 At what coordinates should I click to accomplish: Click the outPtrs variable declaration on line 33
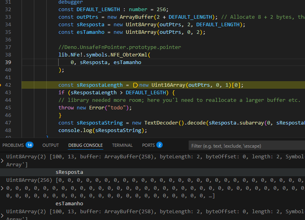click(x=87, y=17)
